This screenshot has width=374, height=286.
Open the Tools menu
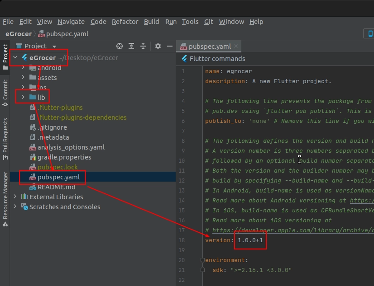tap(190, 22)
